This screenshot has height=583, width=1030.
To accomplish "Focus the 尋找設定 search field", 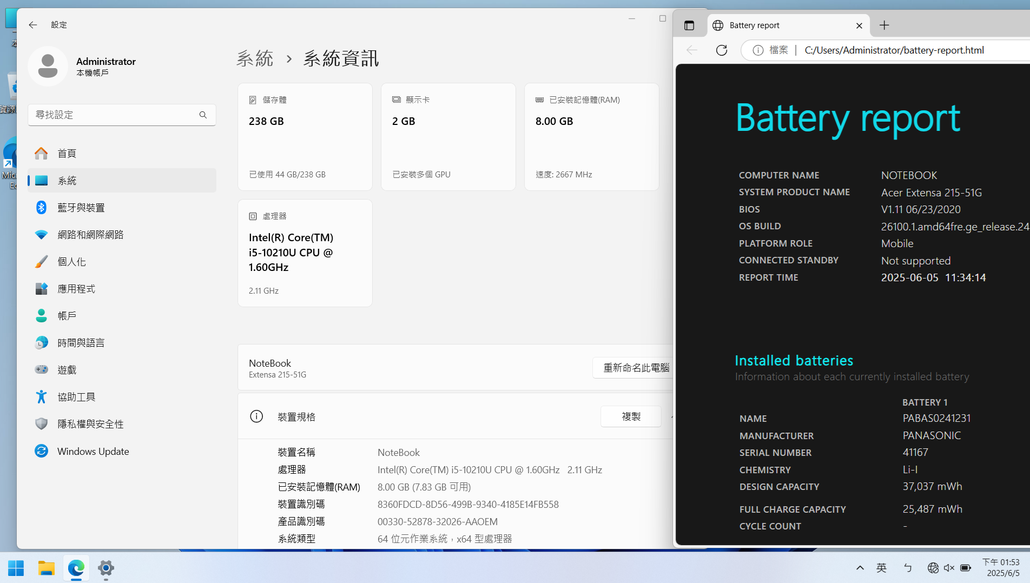I will click(x=122, y=115).
